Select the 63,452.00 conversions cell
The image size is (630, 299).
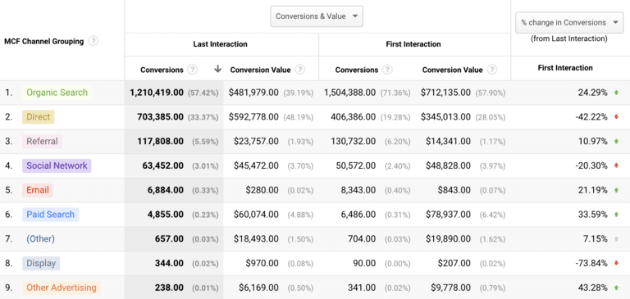coord(163,165)
